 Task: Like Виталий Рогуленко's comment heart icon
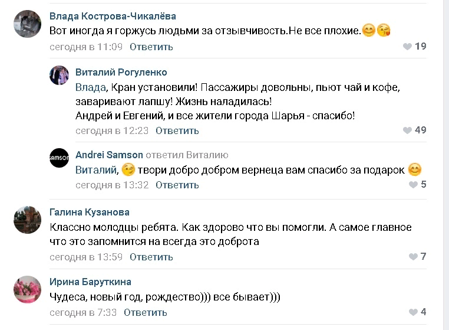point(407,130)
